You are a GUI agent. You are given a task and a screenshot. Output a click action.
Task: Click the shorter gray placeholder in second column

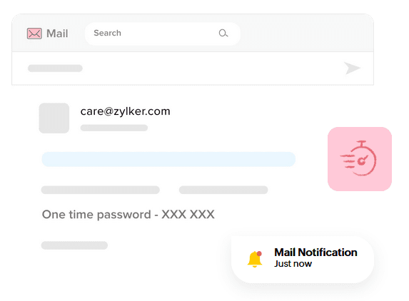pyautogui.click(x=223, y=190)
